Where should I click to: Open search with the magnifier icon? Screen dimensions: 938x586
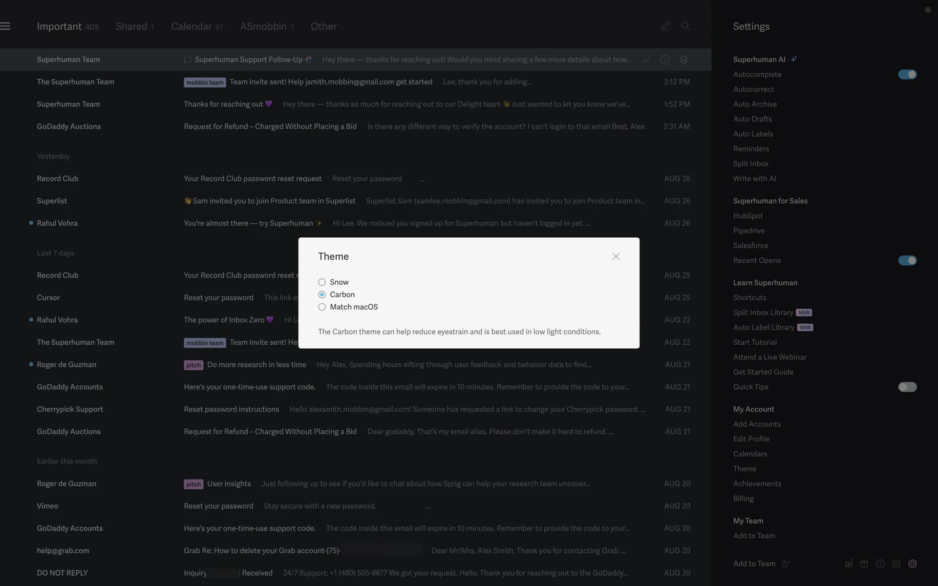coord(685,26)
